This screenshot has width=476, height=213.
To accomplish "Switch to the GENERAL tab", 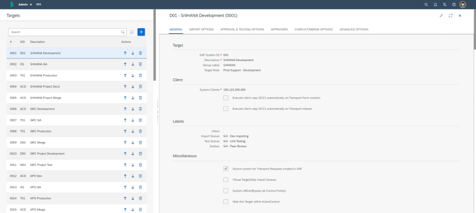I will (176, 30).
